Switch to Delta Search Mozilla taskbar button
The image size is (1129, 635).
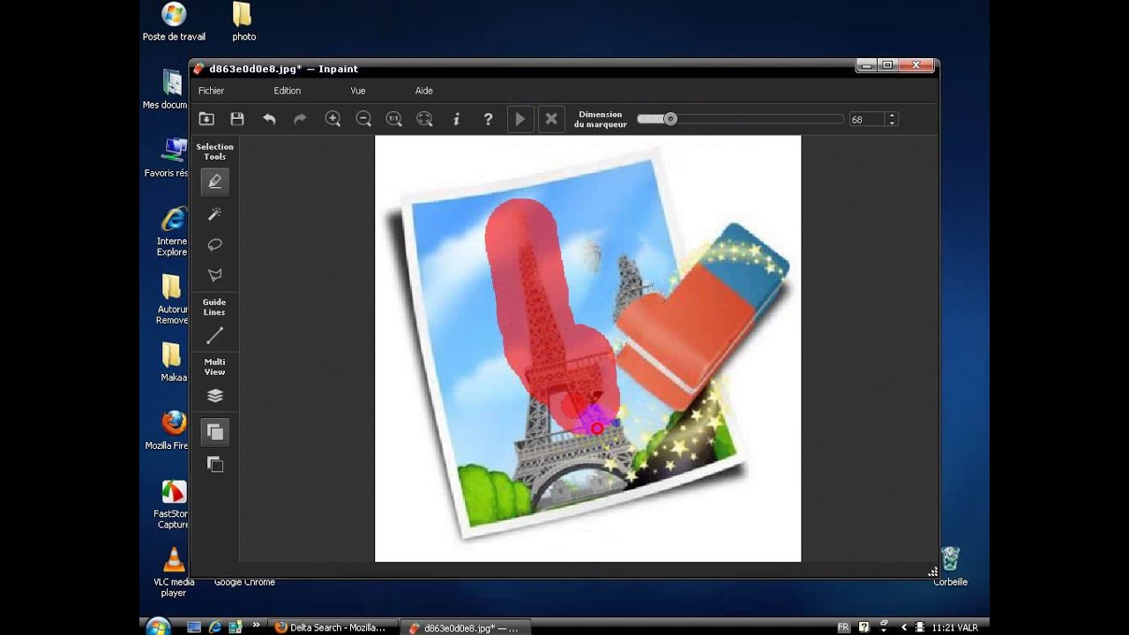tap(333, 628)
